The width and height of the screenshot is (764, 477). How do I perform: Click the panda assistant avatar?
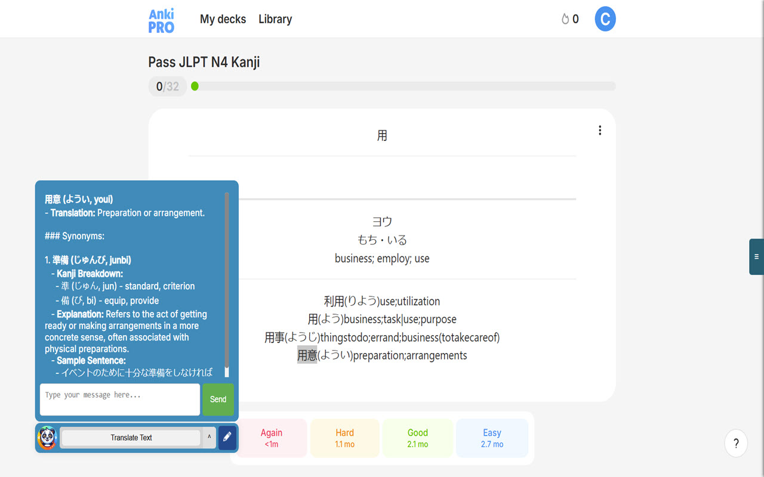point(47,437)
